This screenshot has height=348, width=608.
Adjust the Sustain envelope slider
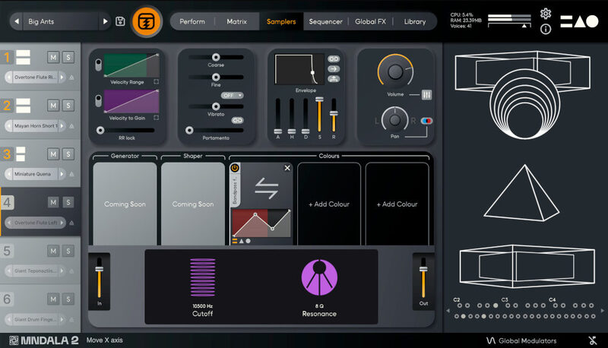tap(319, 115)
